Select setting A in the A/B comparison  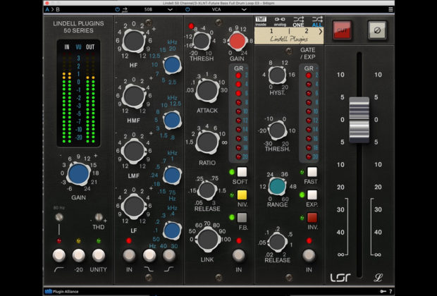pyautogui.click(x=47, y=9)
